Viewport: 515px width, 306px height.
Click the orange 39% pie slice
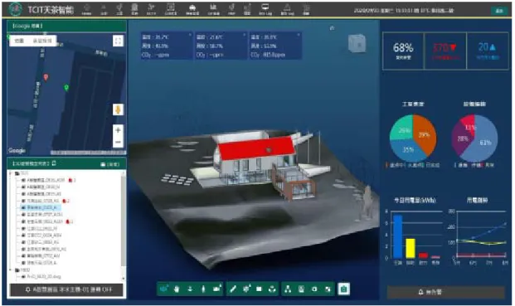[x=426, y=134]
